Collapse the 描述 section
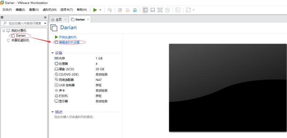This screenshot has width=287, height=138. pyautogui.click(x=53, y=112)
